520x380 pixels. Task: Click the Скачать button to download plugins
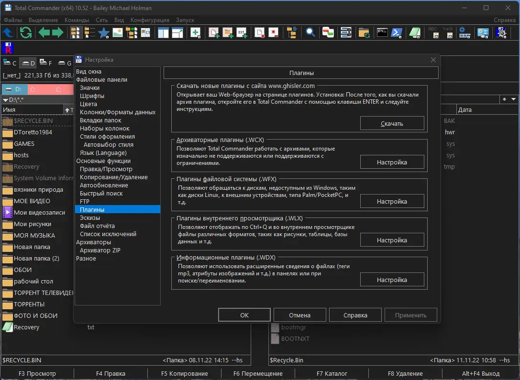click(x=392, y=123)
